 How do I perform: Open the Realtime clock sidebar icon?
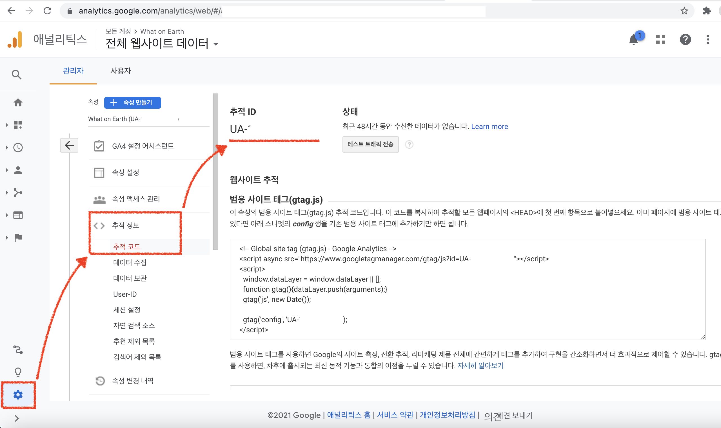pos(18,147)
